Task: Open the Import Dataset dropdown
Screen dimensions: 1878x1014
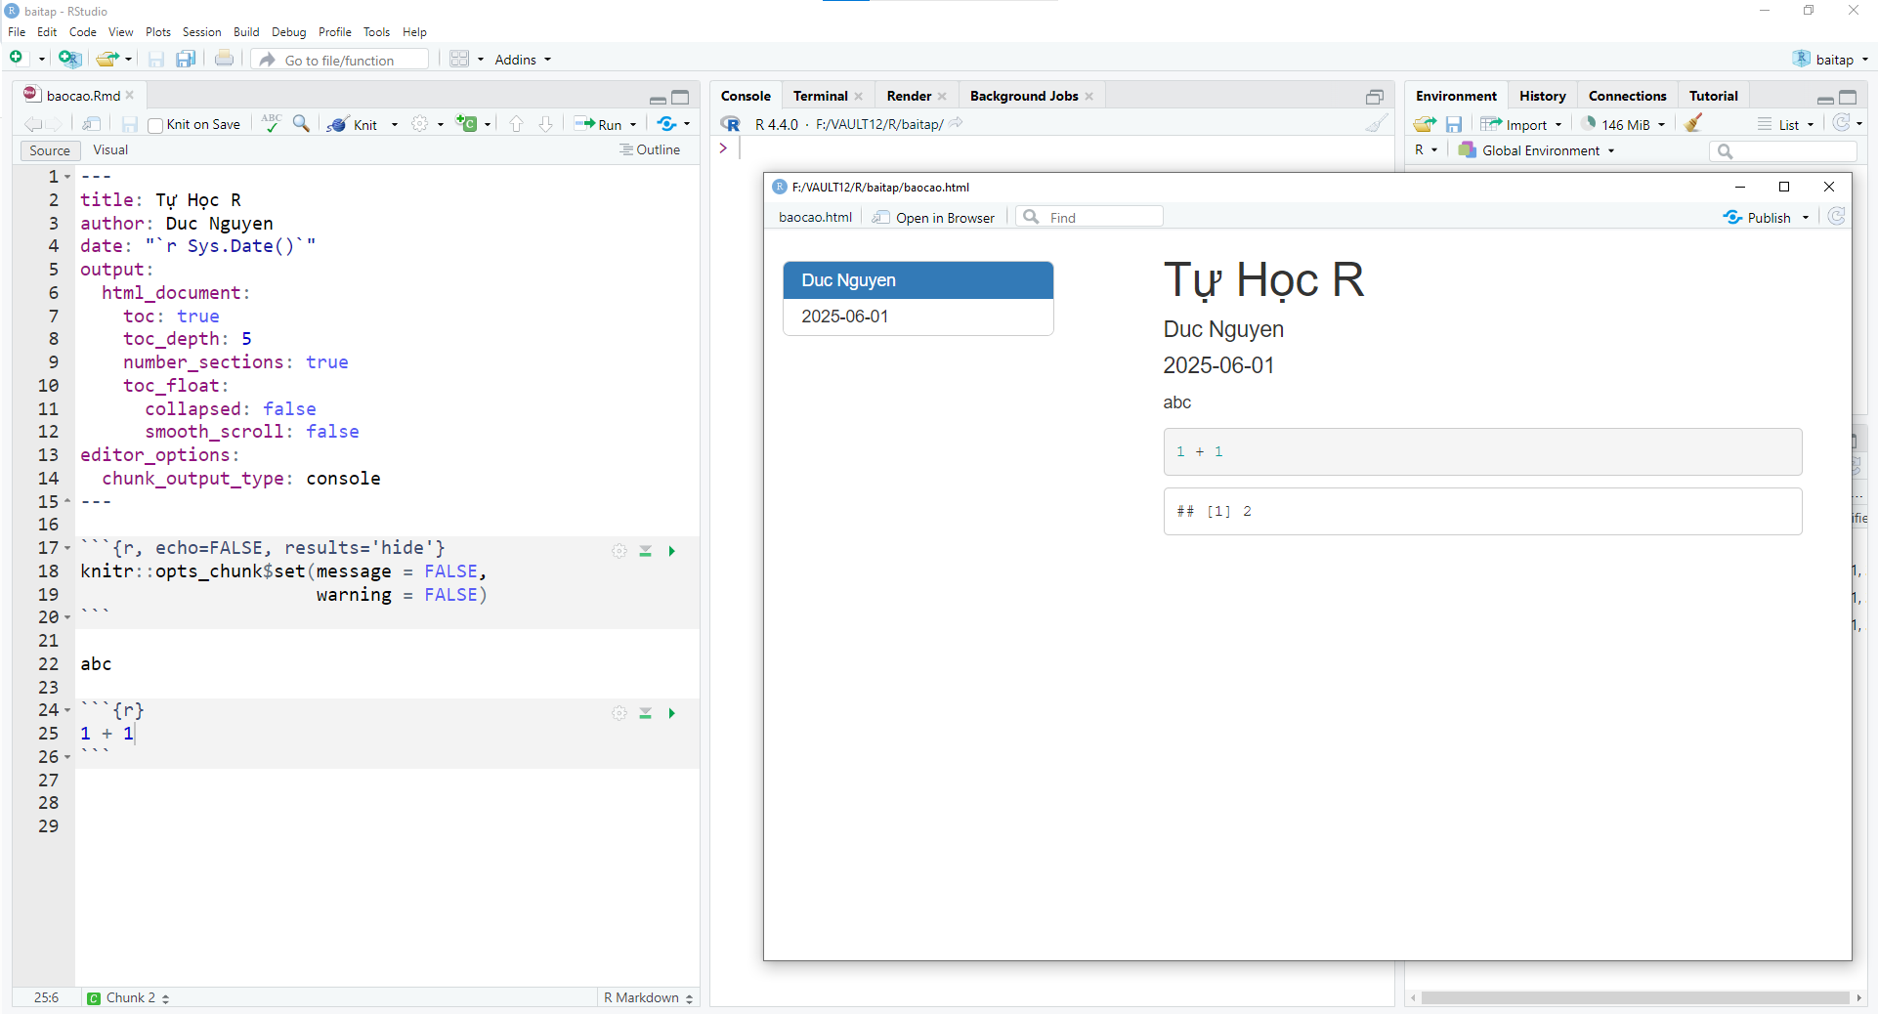Action: click(1521, 124)
